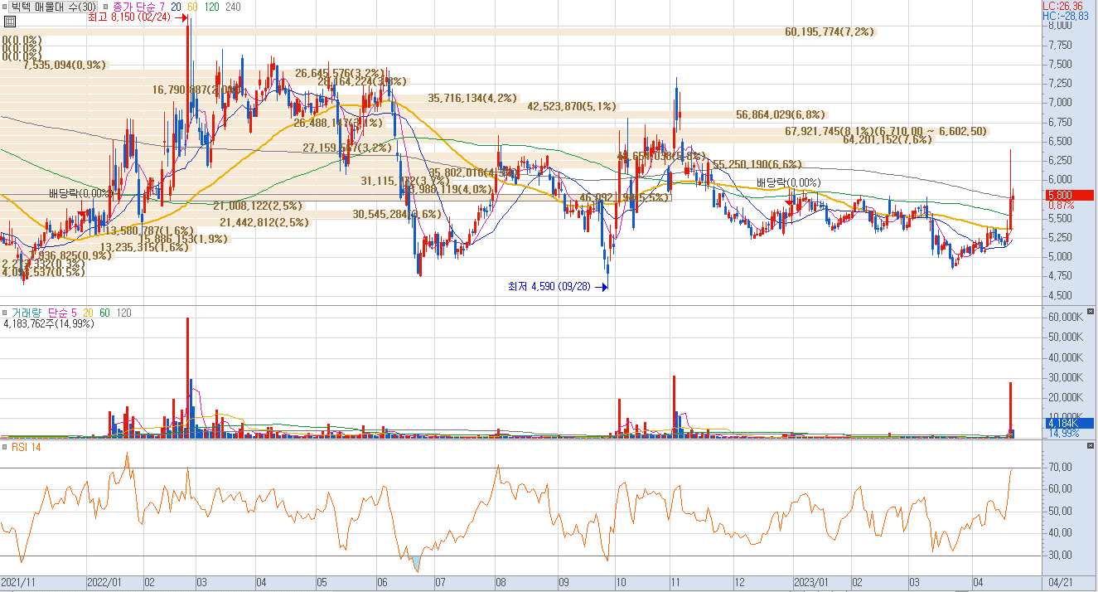1098x592 pixels.
Task: Click the 30.00 RSI axis label
Action: click(x=1061, y=556)
